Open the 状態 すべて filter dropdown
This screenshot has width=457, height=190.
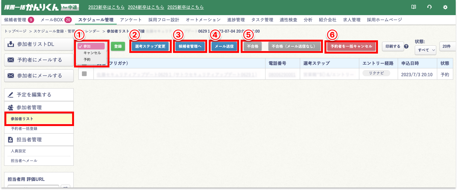[x=425, y=50]
